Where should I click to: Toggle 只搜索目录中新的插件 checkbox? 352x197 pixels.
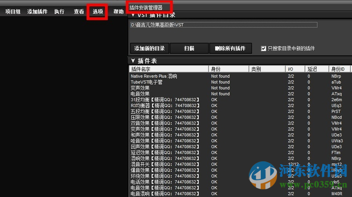(263, 48)
